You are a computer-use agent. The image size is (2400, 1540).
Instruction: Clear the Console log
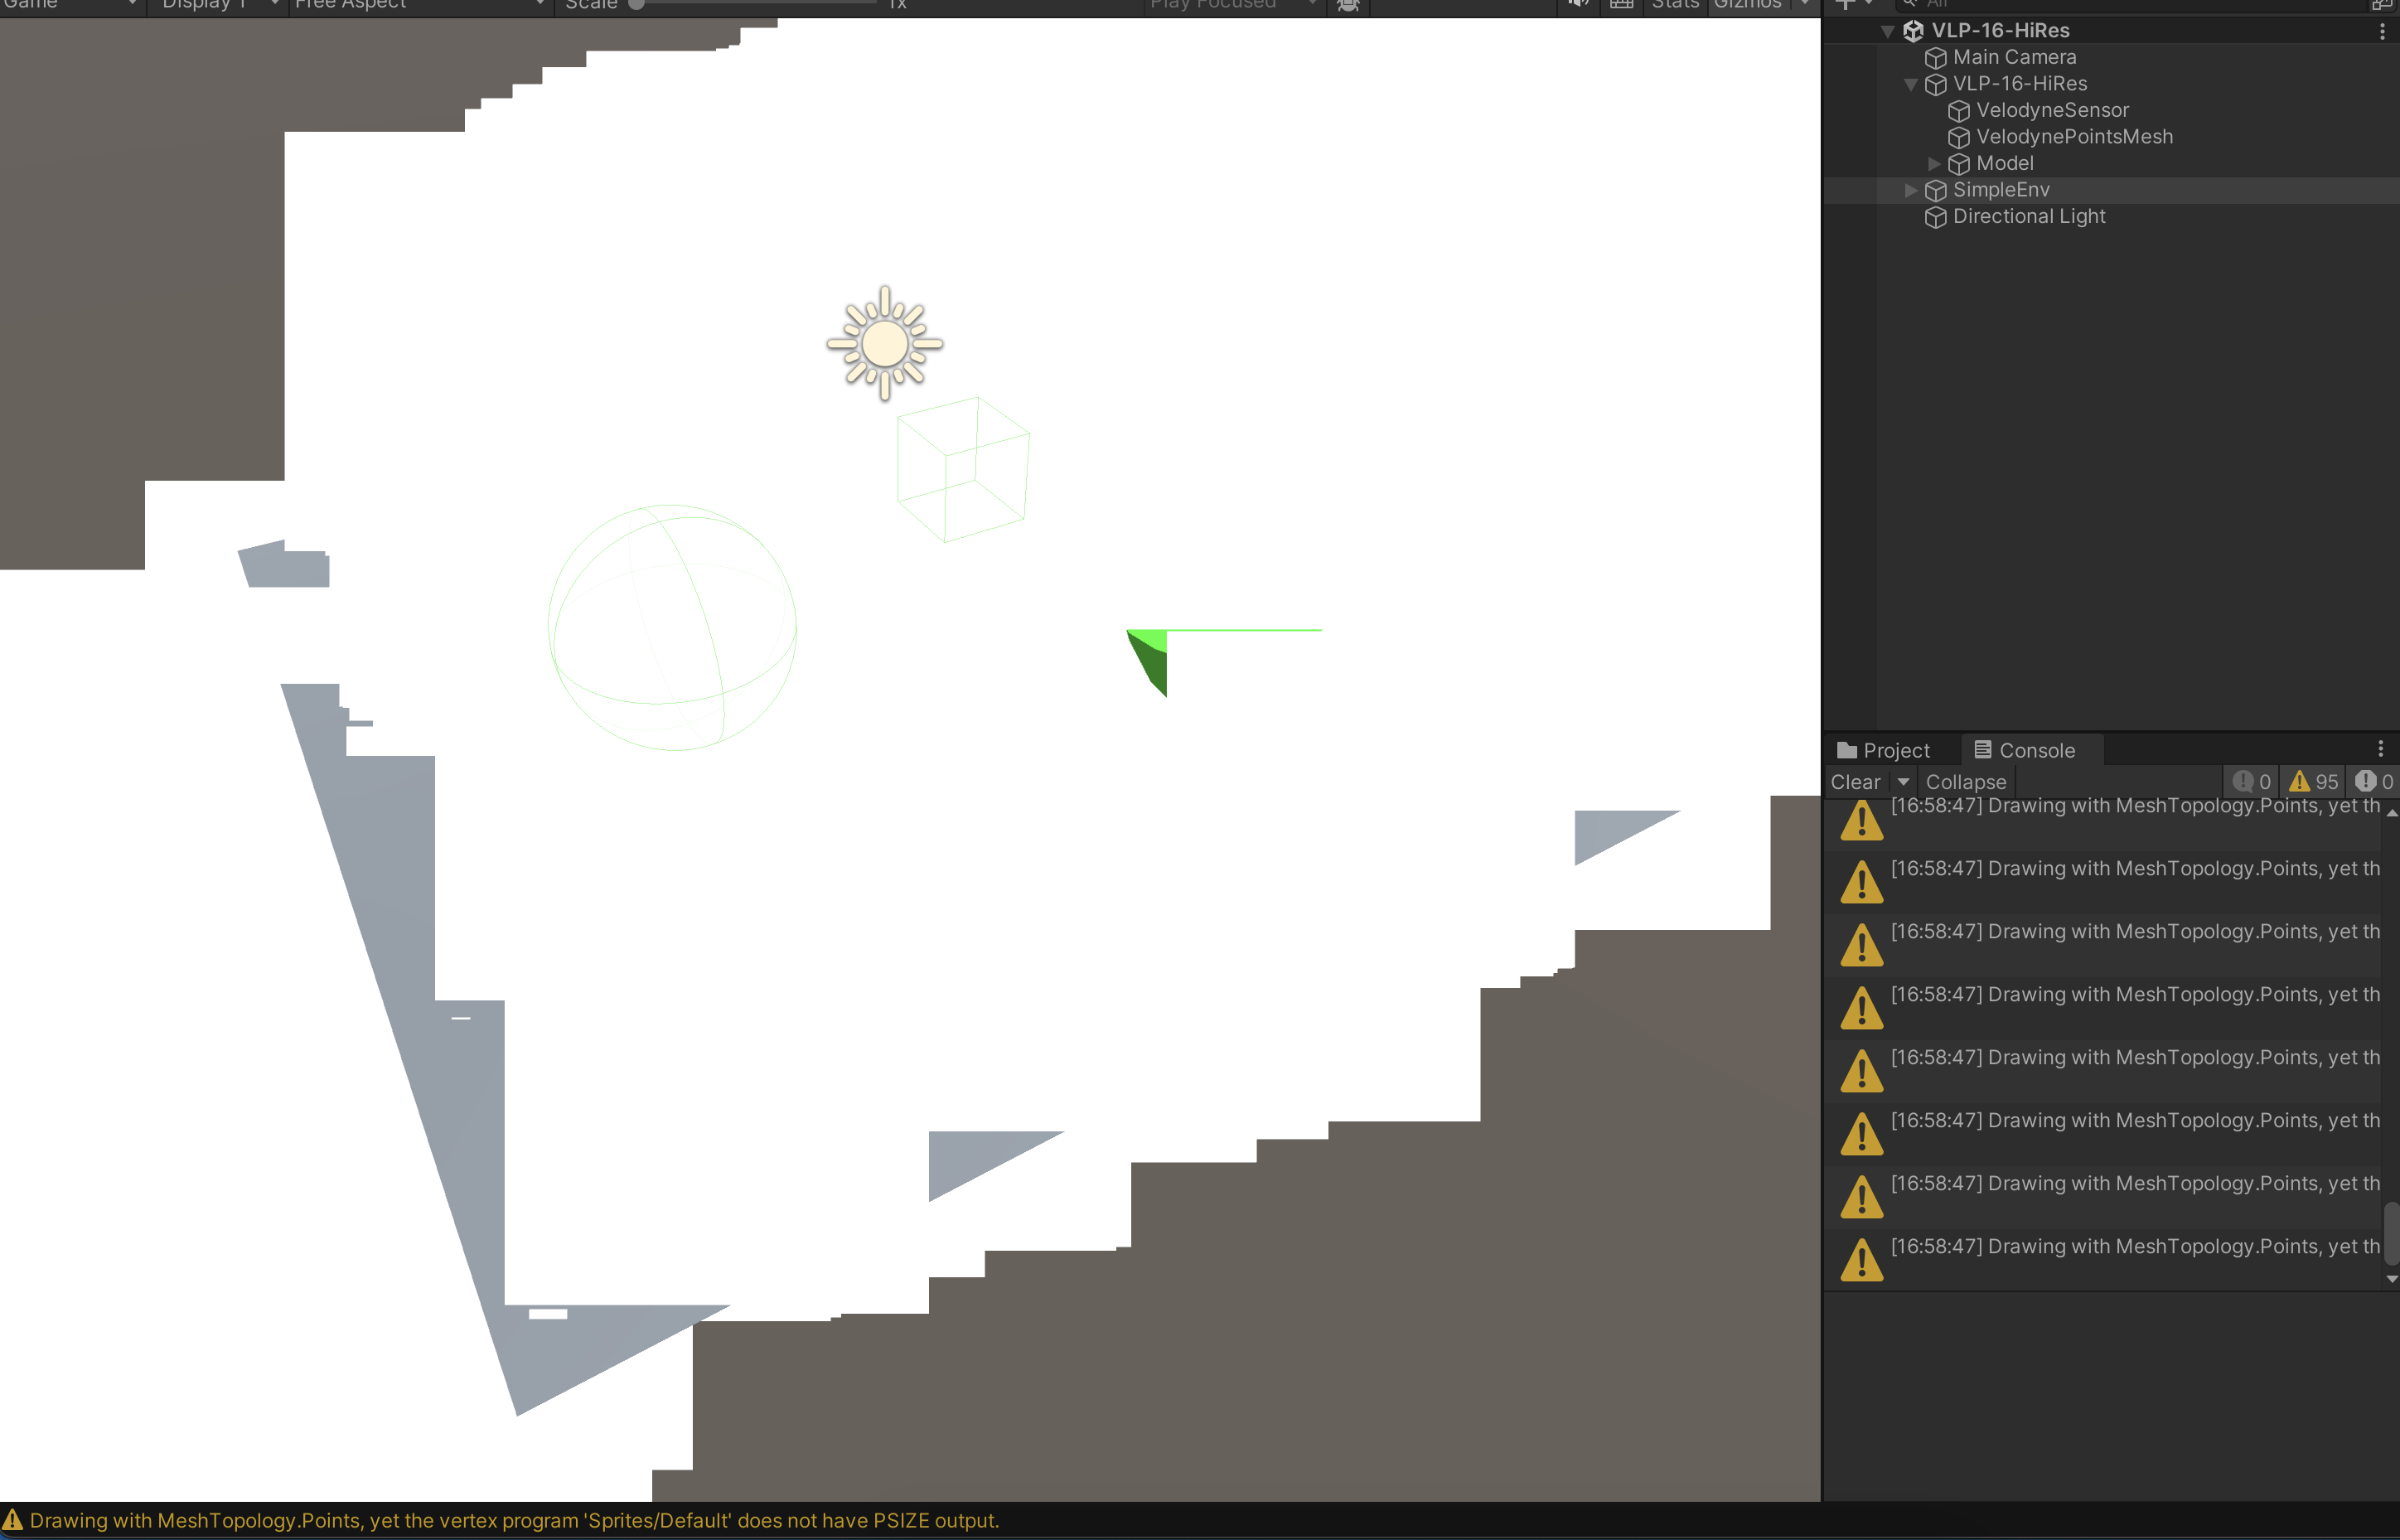[1856, 781]
